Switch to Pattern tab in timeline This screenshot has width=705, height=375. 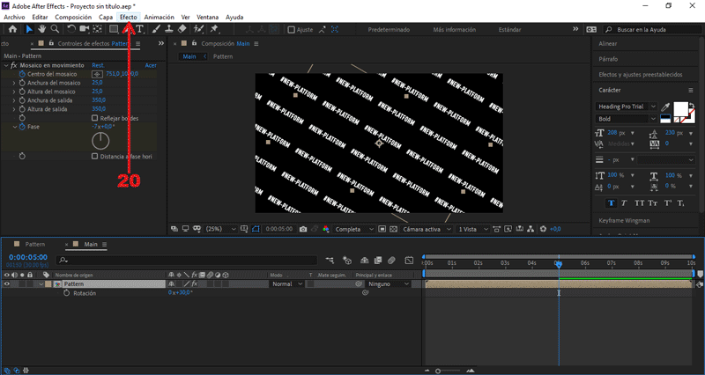[35, 245]
